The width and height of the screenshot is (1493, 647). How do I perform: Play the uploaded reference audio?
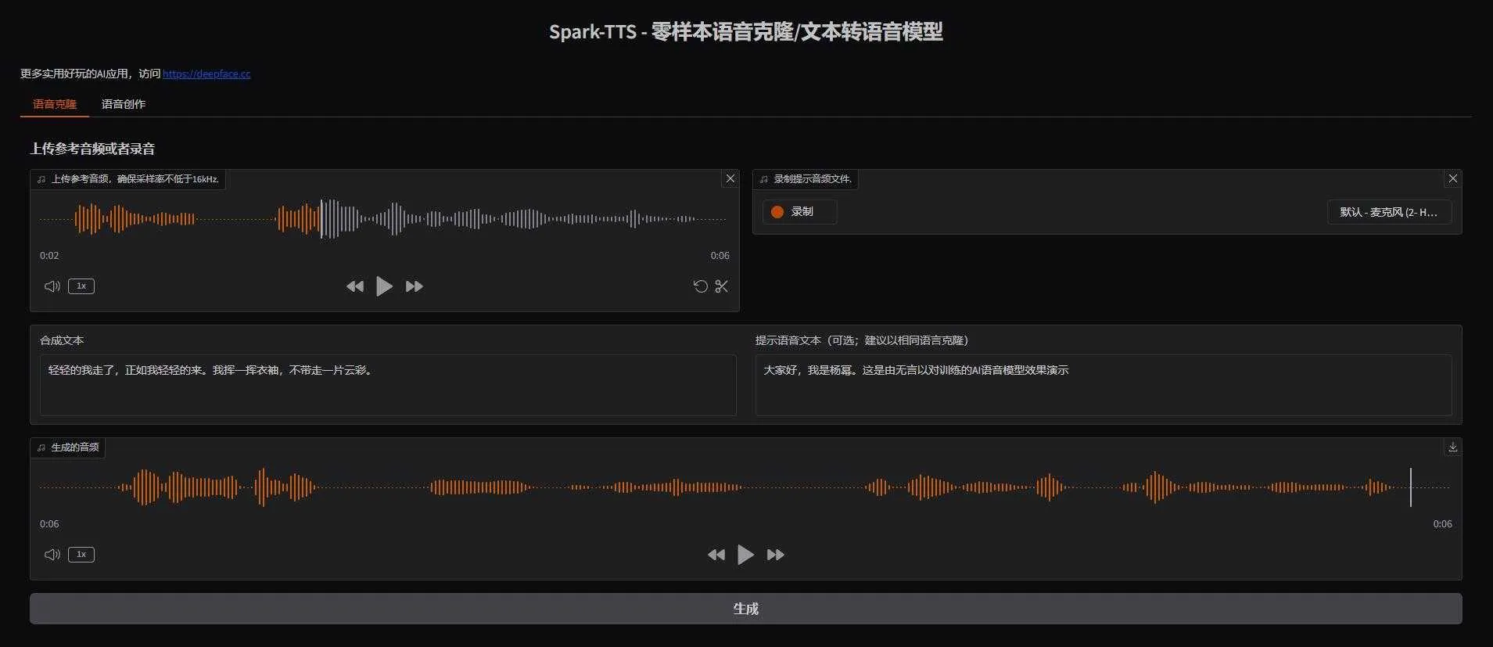click(384, 286)
